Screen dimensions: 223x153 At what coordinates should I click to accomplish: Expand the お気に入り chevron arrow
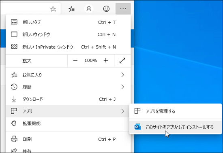point(123,74)
